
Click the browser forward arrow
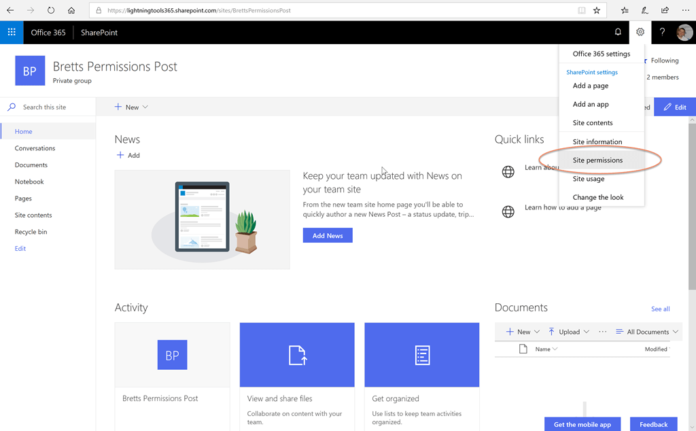pyautogui.click(x=30, y=10)
